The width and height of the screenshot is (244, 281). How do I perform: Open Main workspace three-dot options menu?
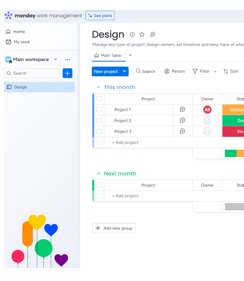tap(67, 59)
